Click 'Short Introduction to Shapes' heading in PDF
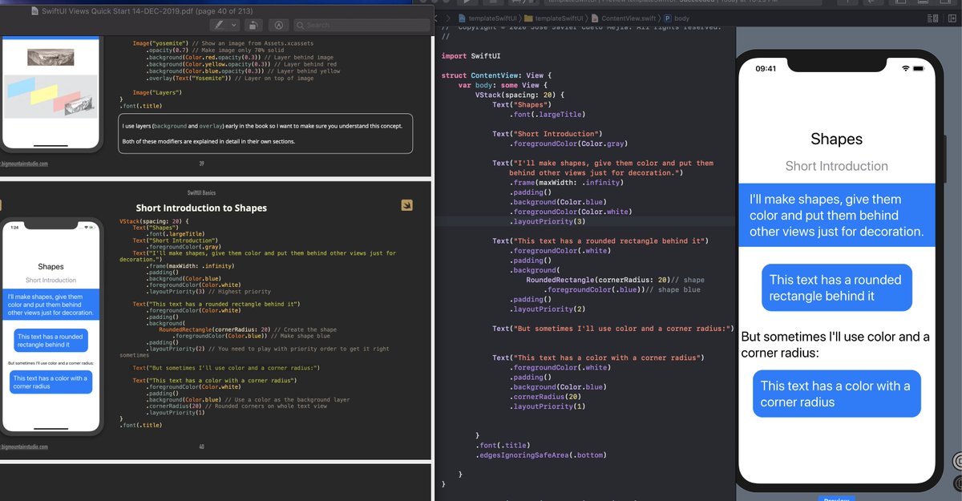 [x=201, y=208]
